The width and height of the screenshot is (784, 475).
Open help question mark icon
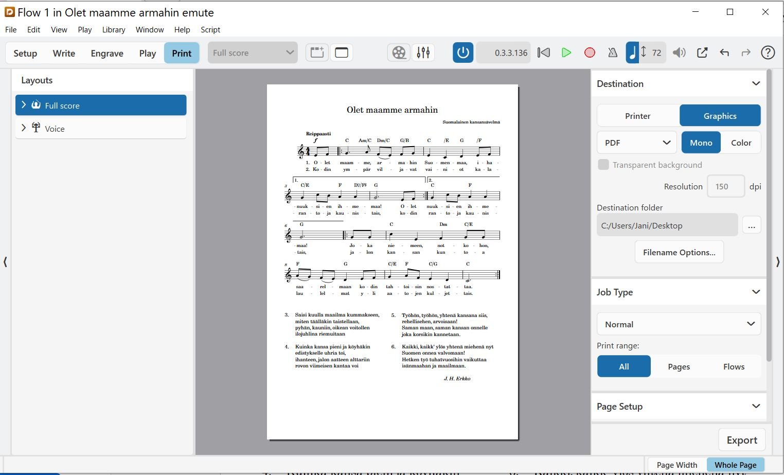point(768,52)
